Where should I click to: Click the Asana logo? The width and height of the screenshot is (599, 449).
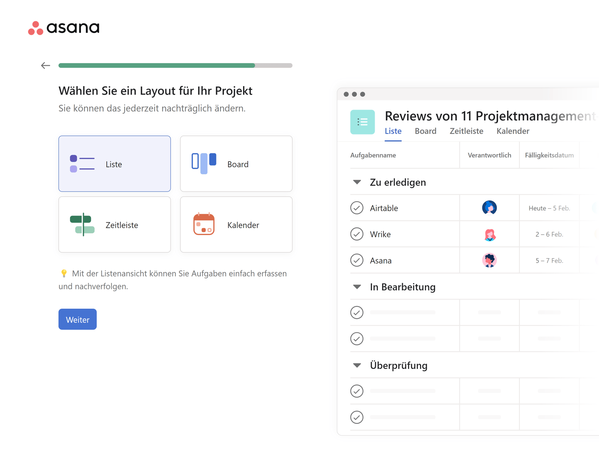click(x=64, y=28)
